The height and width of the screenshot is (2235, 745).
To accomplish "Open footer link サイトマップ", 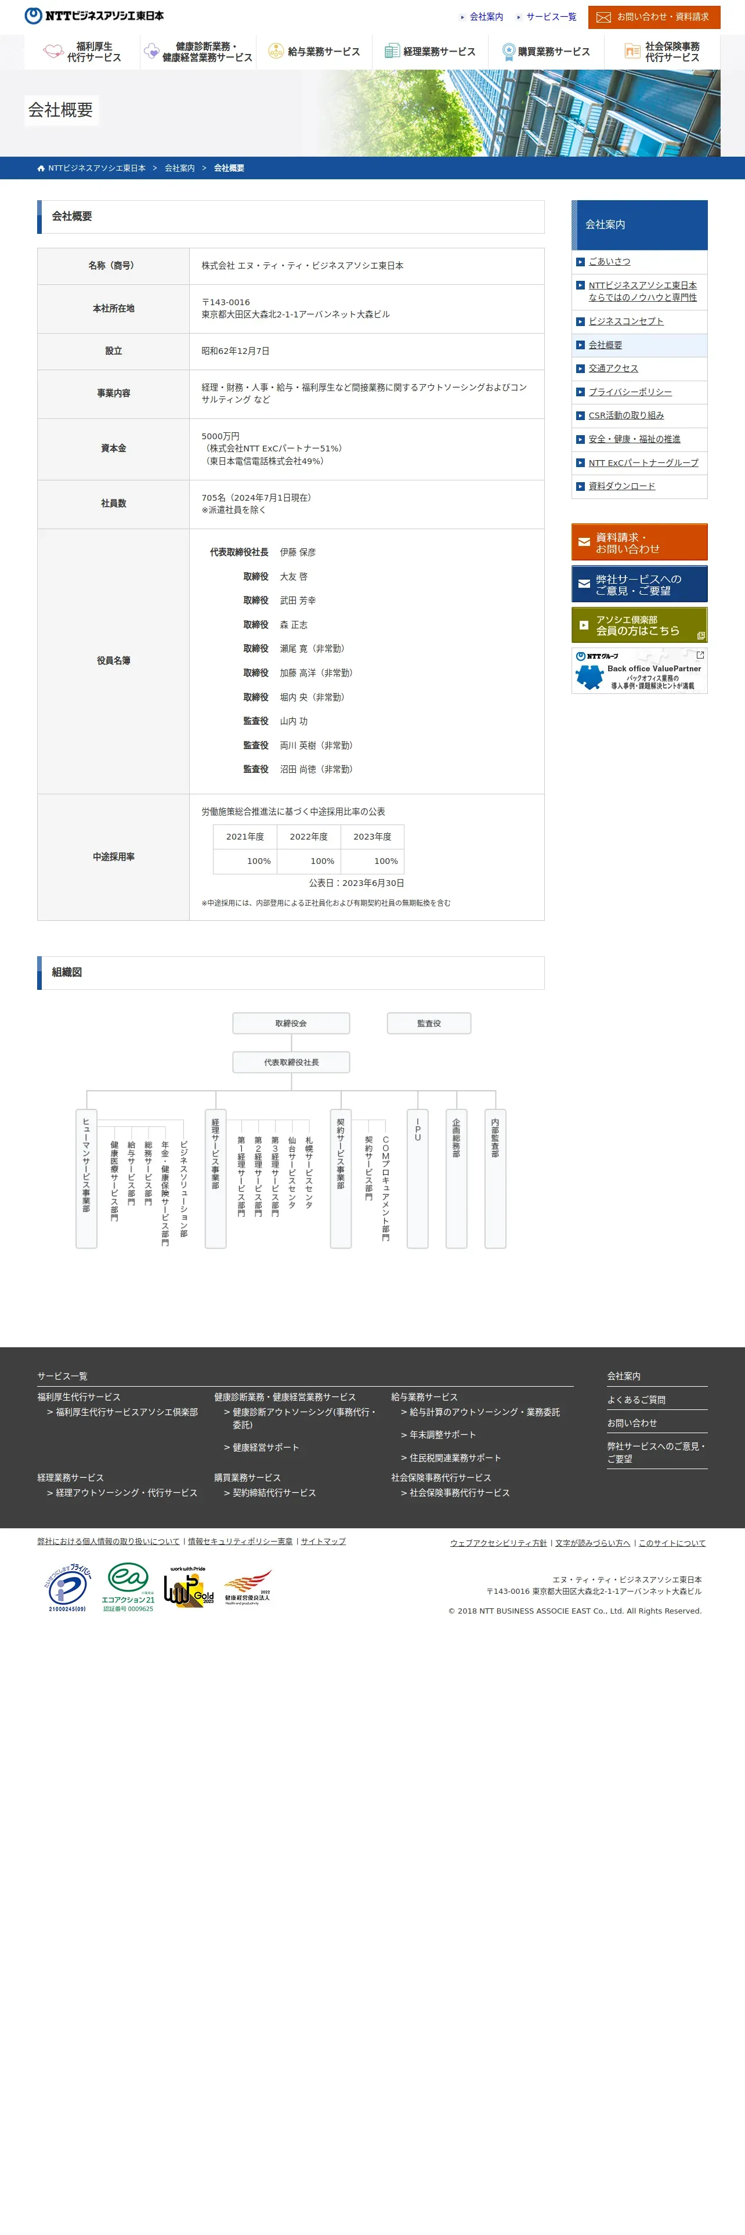I will (x=324, y=1541).
